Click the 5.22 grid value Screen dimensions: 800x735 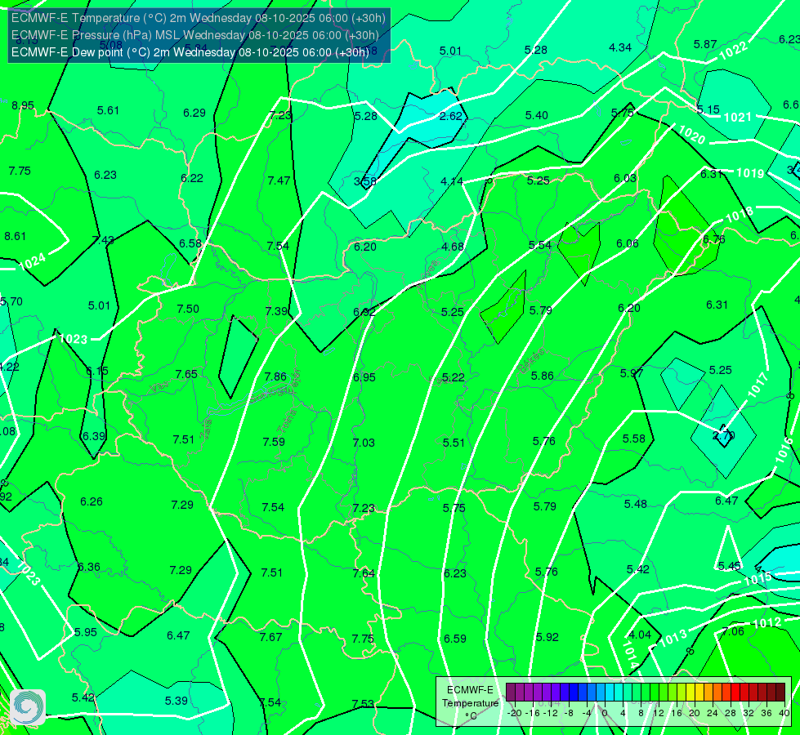click(454, 377)
